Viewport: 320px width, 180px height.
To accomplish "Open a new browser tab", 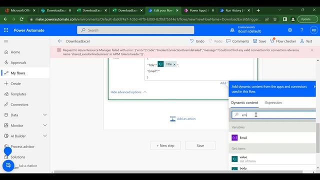I will (x=258, y=10).
